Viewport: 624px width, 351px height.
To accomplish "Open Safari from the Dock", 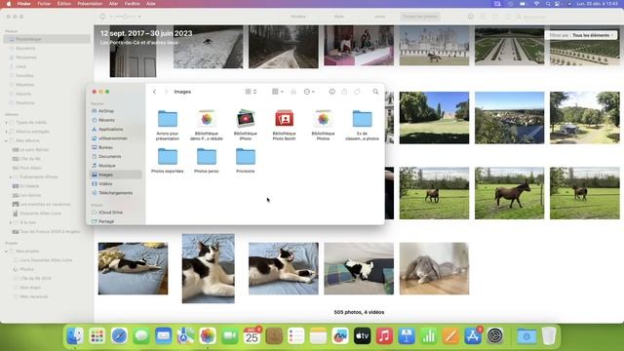I will [119, 336].
